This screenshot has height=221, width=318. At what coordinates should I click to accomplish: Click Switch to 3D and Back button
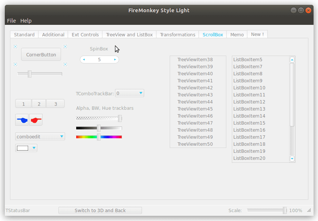(100, 210)
